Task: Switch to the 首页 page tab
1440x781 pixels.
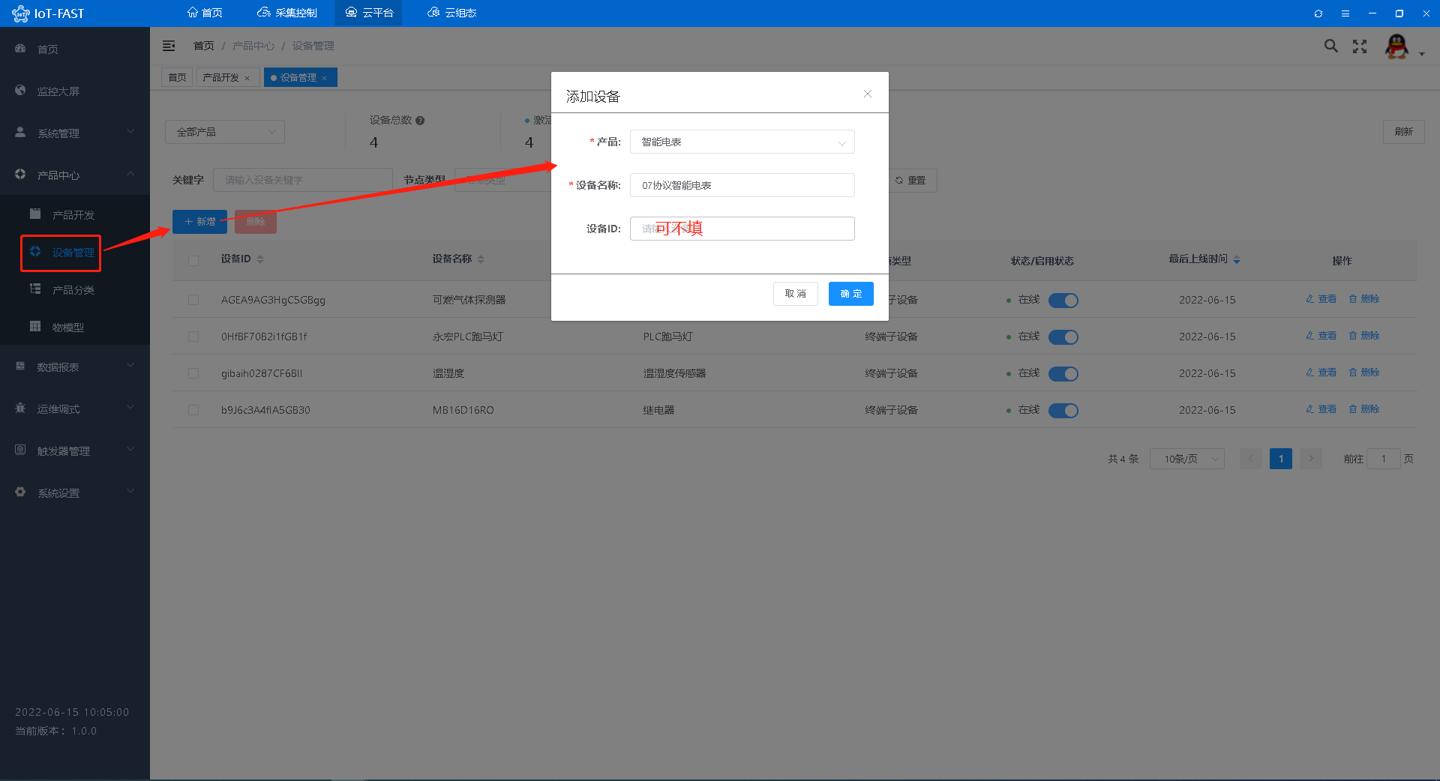Action: [177, 77]
